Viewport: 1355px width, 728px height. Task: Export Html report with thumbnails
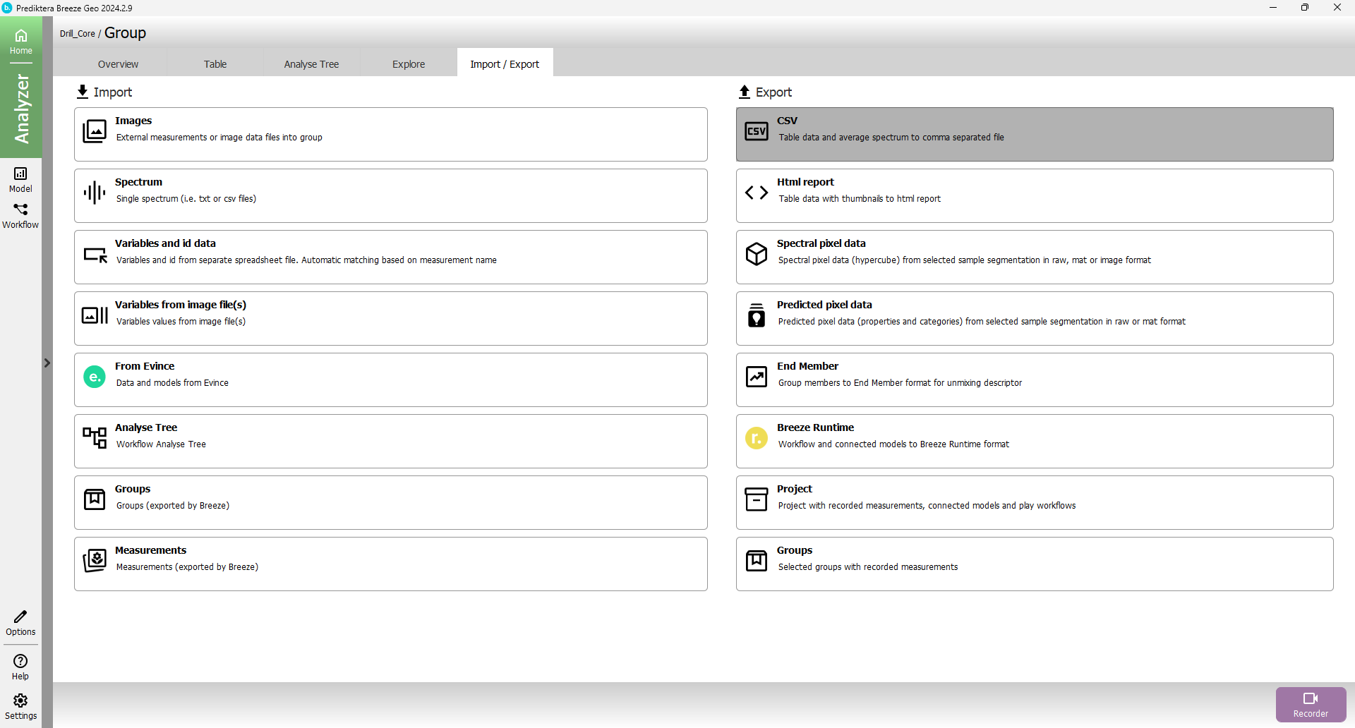[x=1034, y=195]
